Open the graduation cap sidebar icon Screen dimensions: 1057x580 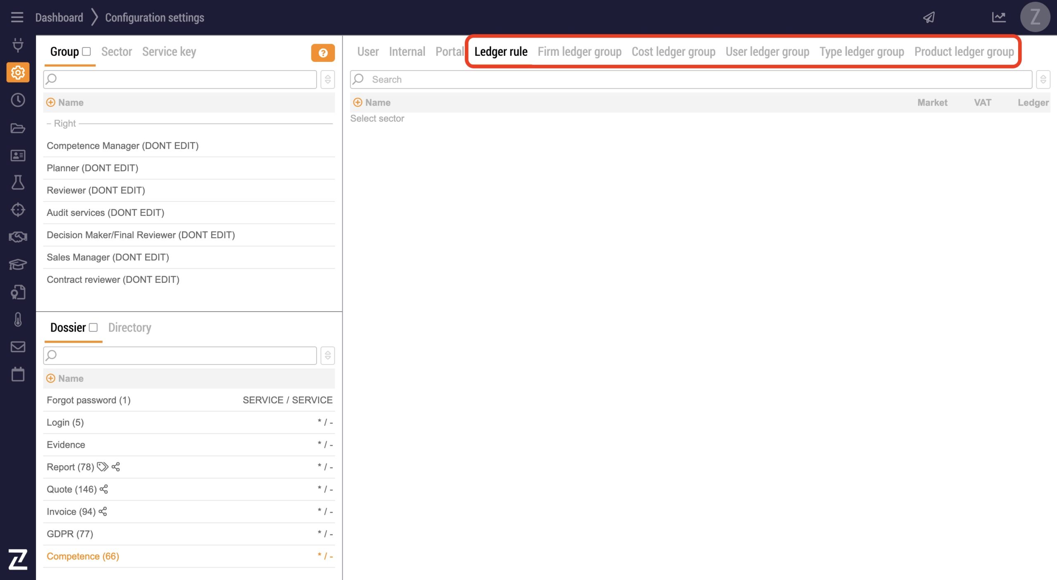pos(18,264)
